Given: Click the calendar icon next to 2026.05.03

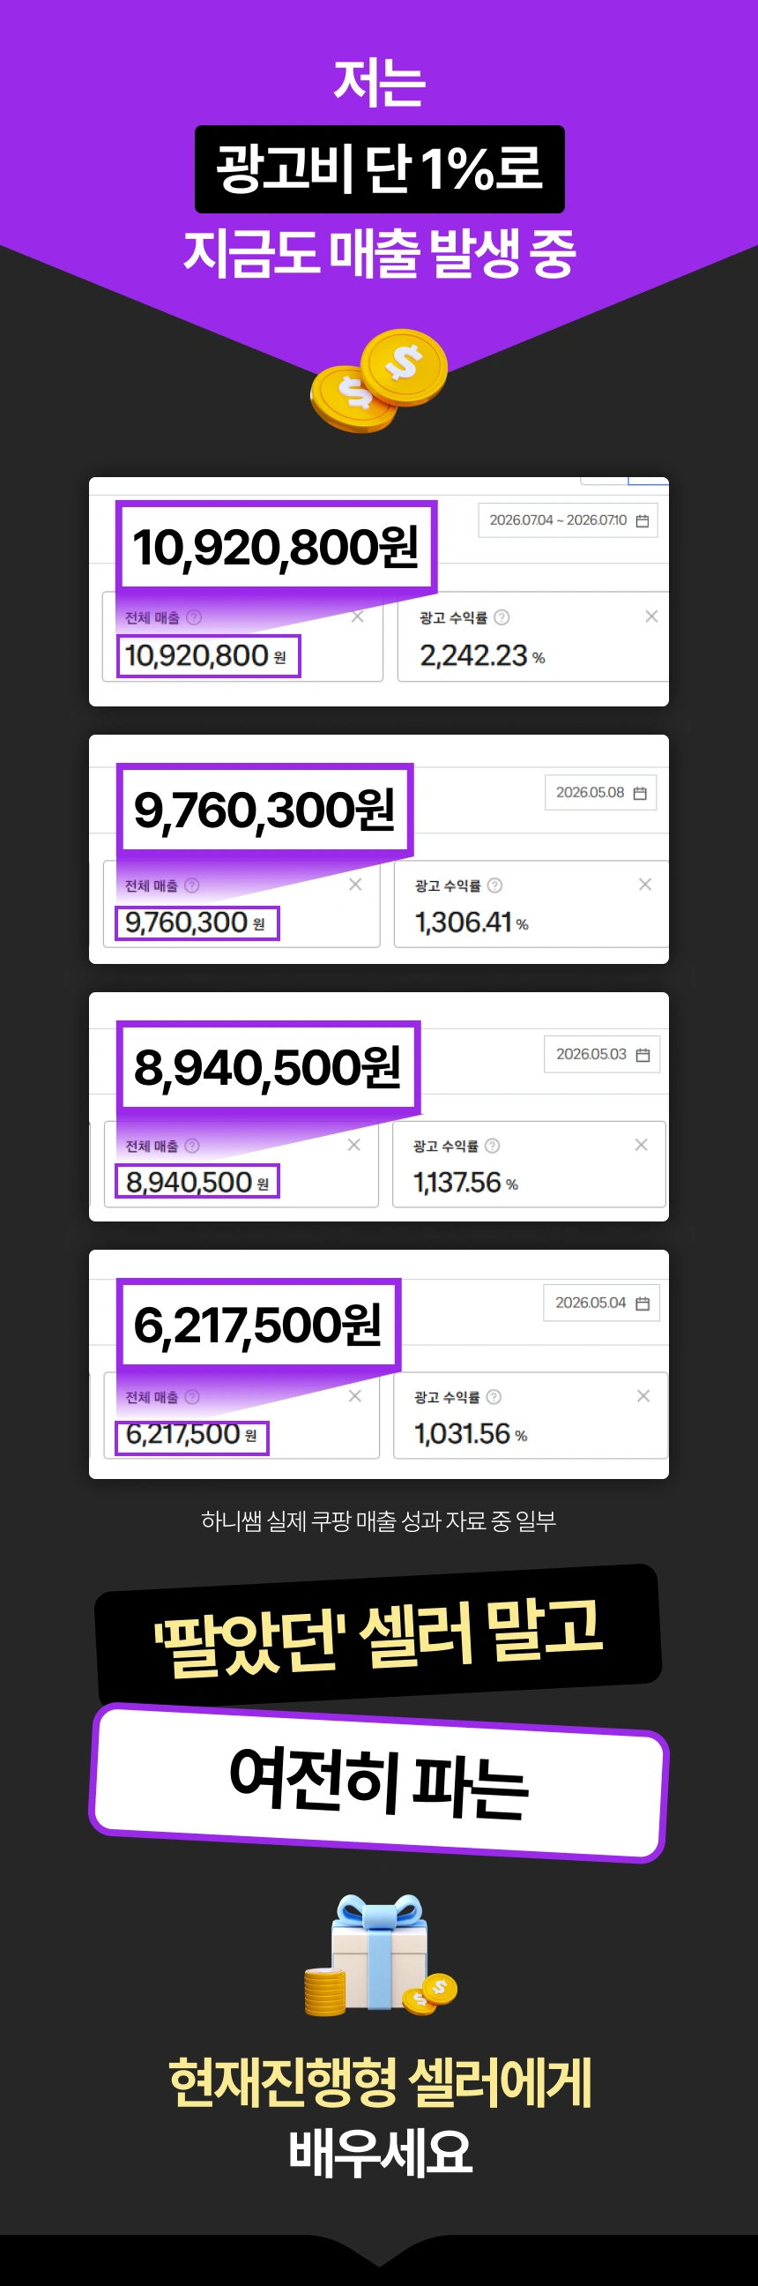Looking at the screenshot, I should coord(643,1054).
